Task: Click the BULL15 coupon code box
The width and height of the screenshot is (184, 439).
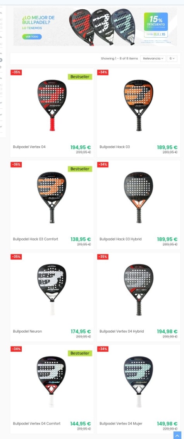Action: 156,34
